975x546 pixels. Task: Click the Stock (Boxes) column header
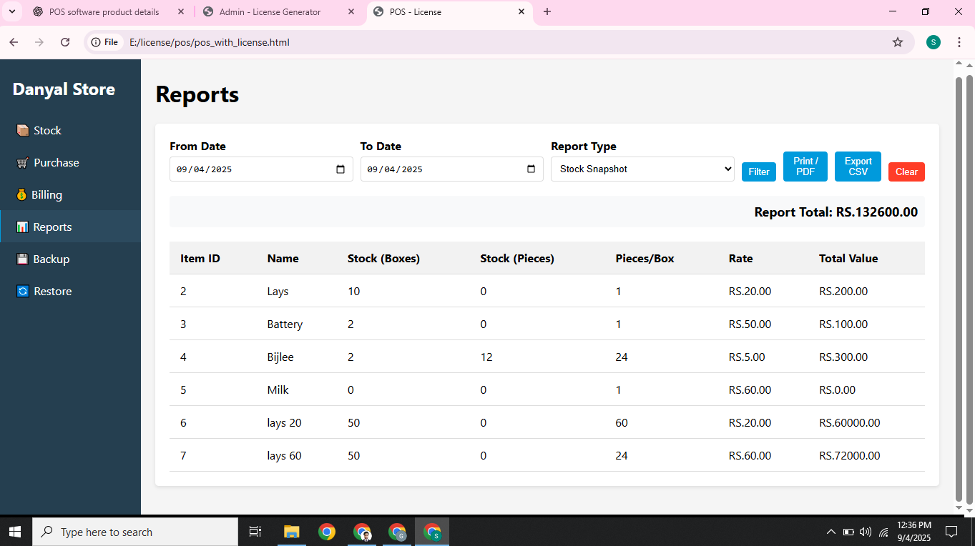coord(383,259)
